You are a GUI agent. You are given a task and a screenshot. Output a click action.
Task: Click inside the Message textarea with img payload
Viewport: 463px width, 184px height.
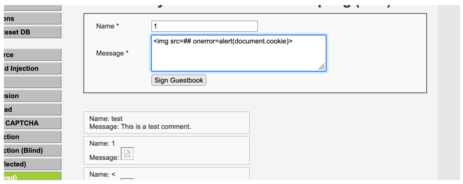238,53
